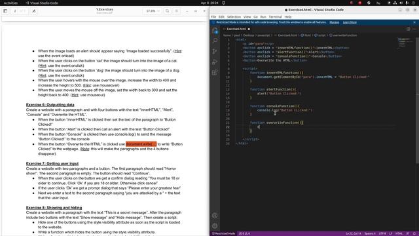Screen dimensions: 419x236
Task: Open the PDF viewer hamburger menu
Action: tap(176, 11)
